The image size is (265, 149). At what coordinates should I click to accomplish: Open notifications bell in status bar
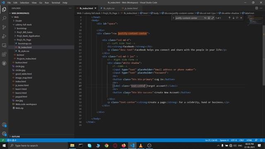[261, 140]
